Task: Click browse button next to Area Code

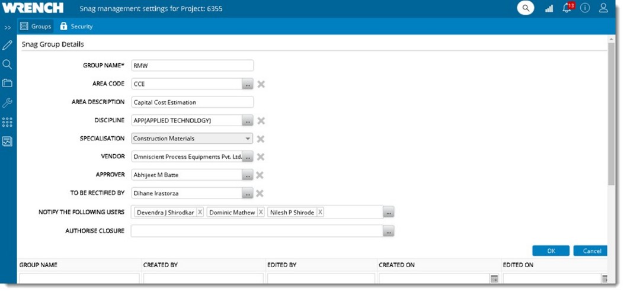Action: [248, 84]
